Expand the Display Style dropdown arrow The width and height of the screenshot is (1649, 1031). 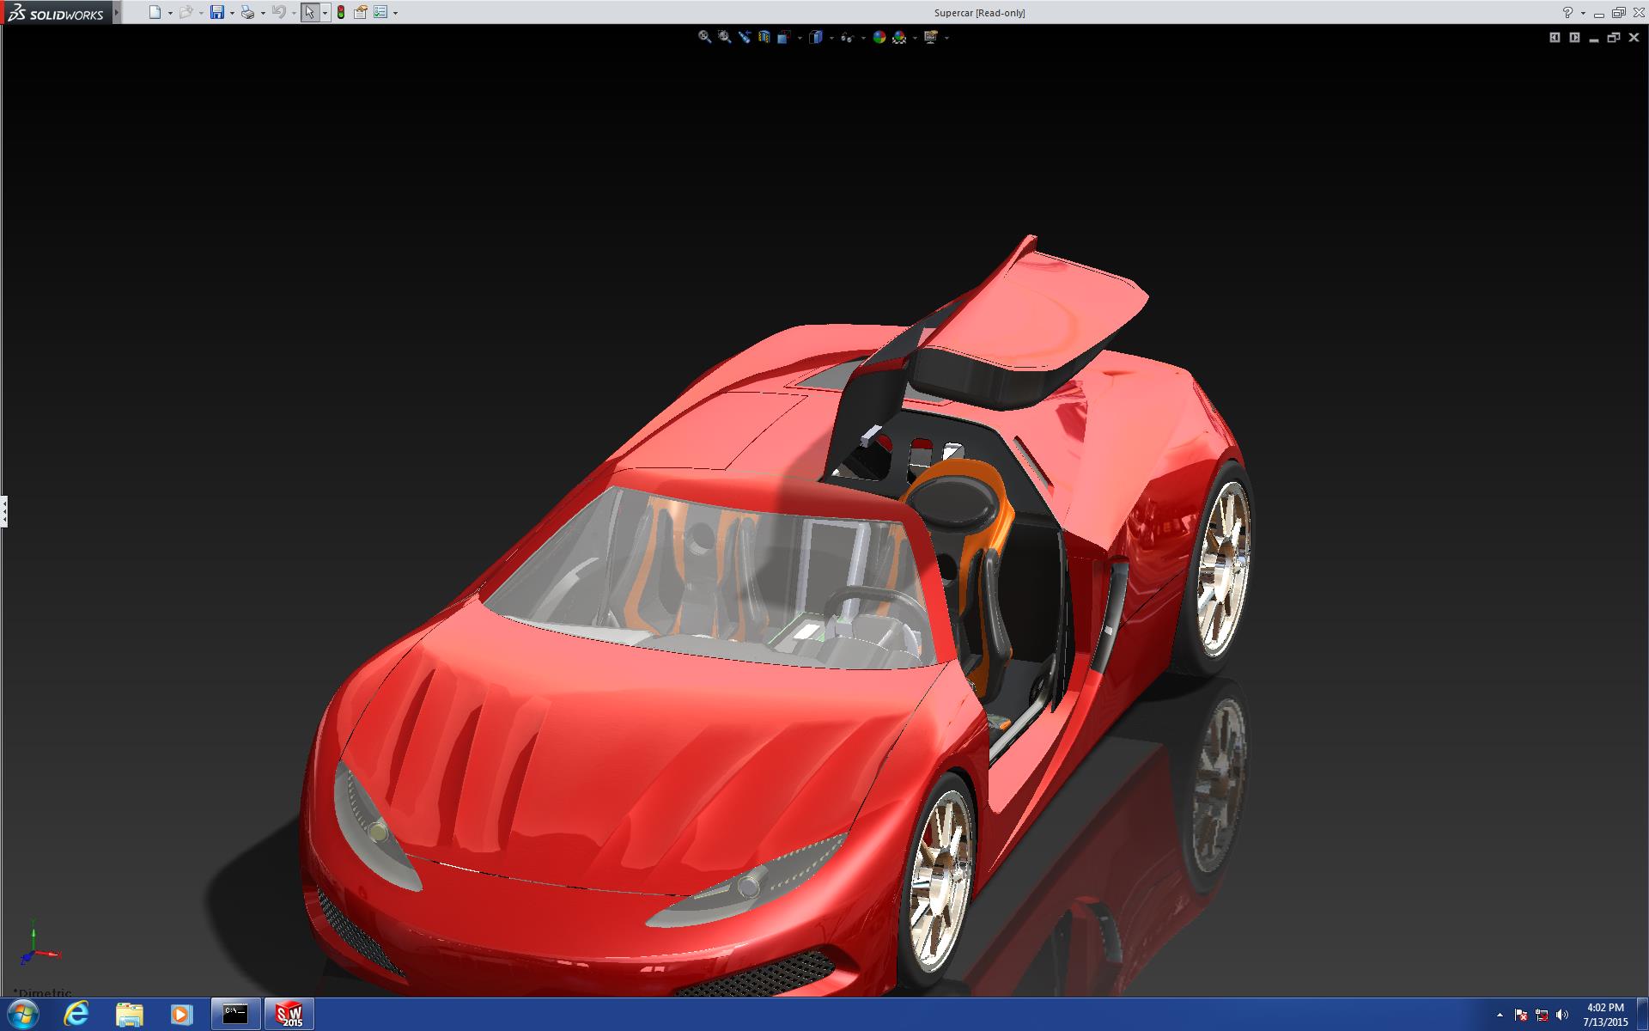coord(831,38)
